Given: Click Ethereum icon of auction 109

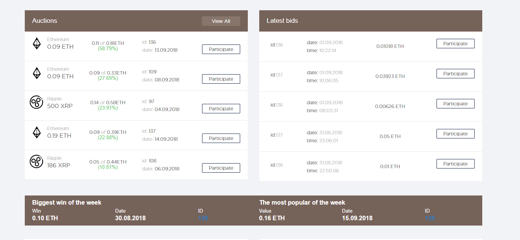Looking at the screenshot, I should (36, 73).
